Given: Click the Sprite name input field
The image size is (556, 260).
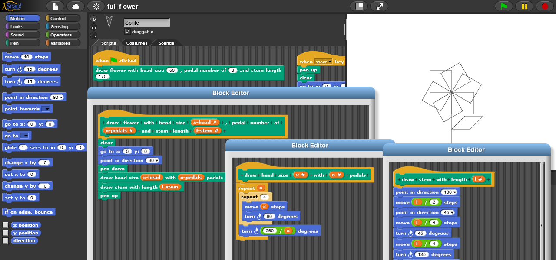Looking at the screenshot, I should [146, 23].
